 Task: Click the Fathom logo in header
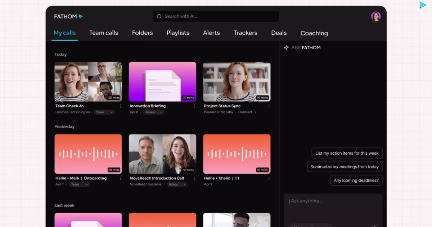tap(68, 17)
